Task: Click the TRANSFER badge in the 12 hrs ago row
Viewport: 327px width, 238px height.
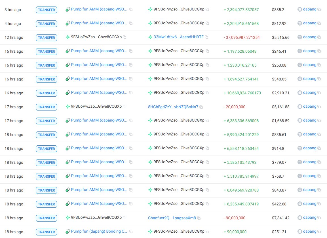Action: (47, 37)
